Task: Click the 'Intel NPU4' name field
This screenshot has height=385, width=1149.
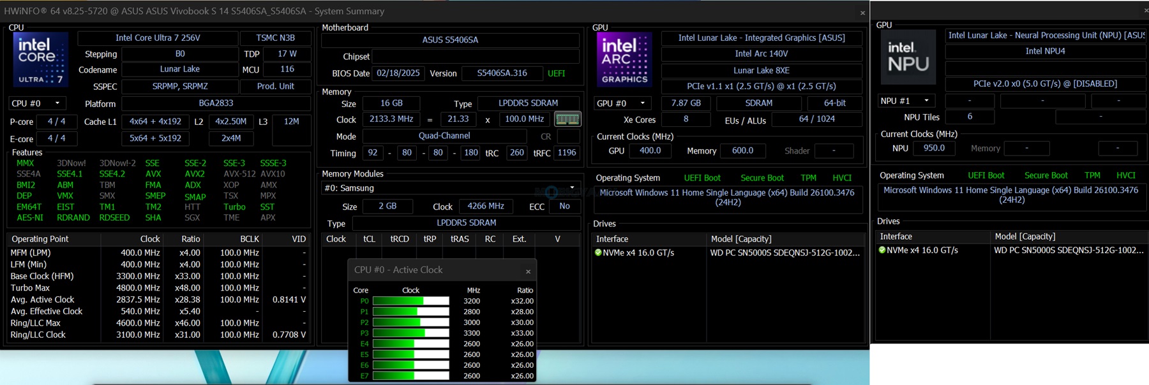Action: 1046,51
